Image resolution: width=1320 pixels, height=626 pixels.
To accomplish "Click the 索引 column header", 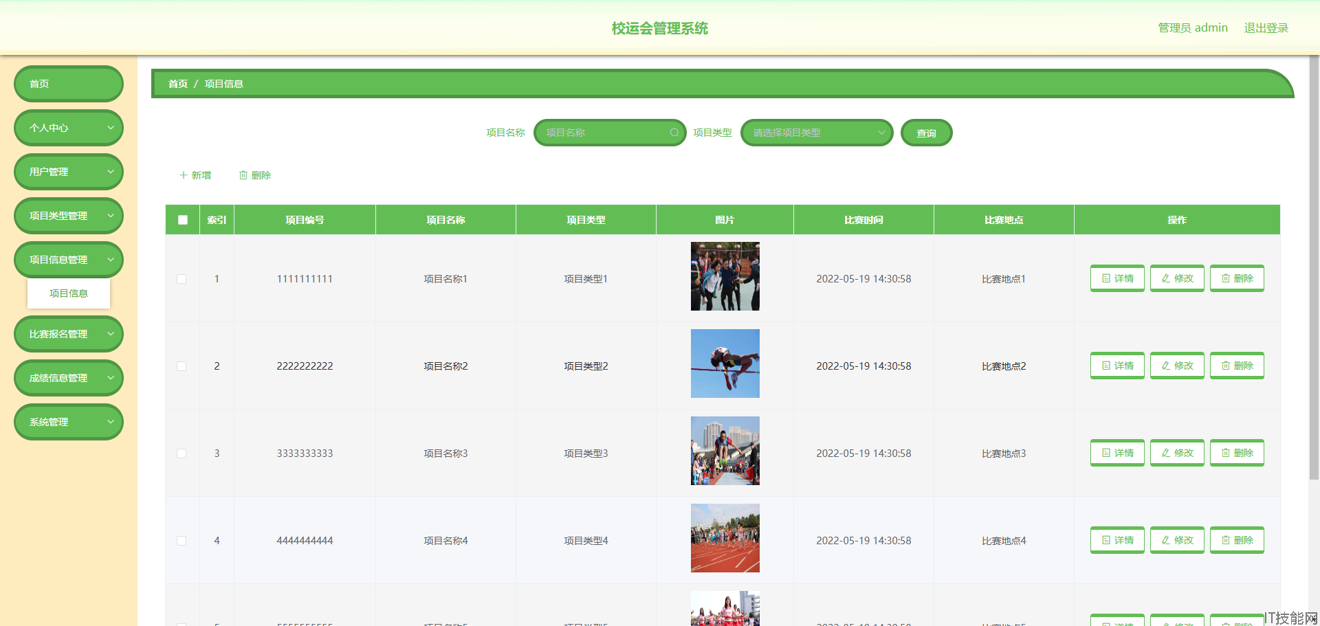I will (217, 220).
